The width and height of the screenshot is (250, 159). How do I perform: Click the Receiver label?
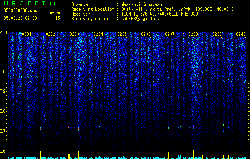pyautogui.click(x=81, y=14)
